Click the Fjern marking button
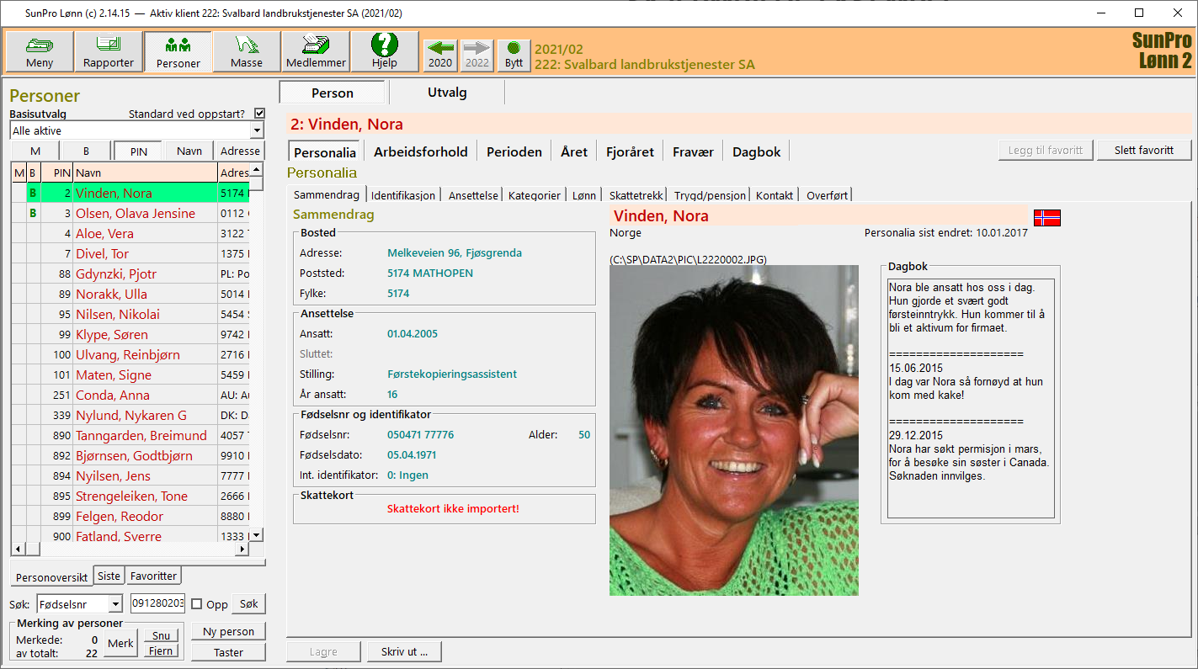This screenshot has width=1198, height=669. 161,650
